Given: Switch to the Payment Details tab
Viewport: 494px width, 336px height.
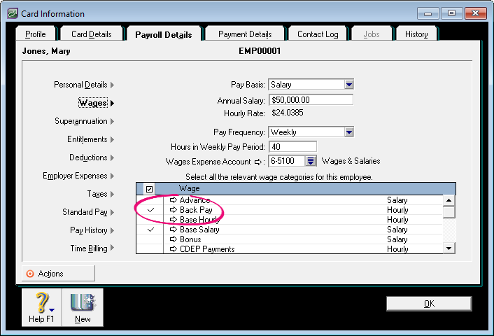Looking at the screenshot, I should 244,34.
